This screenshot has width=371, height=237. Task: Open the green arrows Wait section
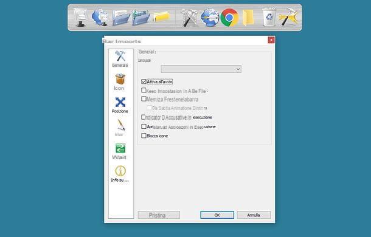pyautogui.click(x=120, y=151)
